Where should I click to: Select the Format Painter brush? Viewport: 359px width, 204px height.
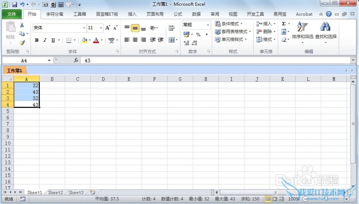[x=22, y=42]
